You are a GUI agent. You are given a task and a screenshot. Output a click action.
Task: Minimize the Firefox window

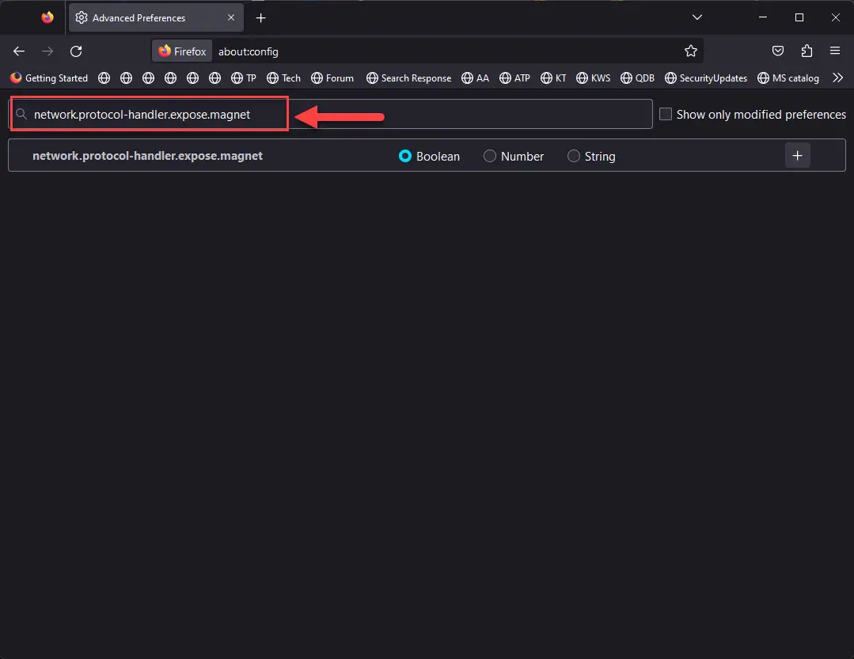coord(762,17)
